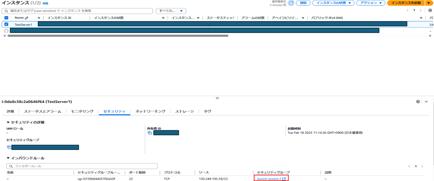Go to next page arrow in inbound rules
The image size is (434, 181).
click(422, 166)
